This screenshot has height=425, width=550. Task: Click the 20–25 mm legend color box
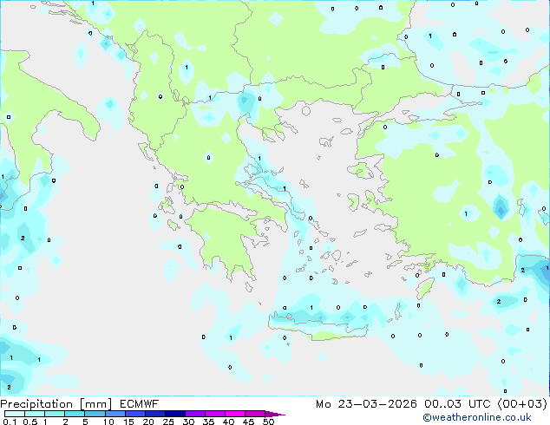[155, 414]
